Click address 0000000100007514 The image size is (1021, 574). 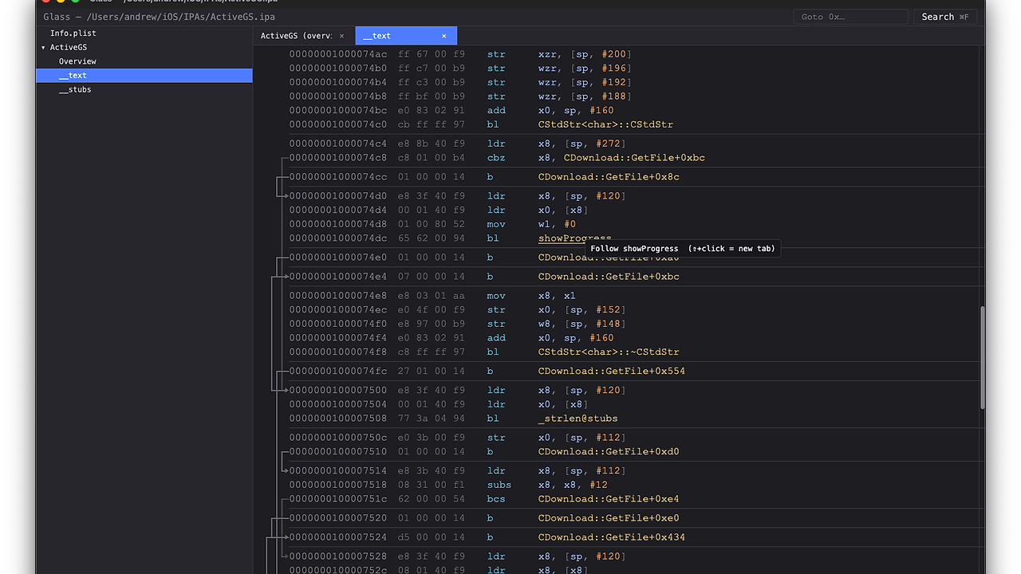coord(337,470)
